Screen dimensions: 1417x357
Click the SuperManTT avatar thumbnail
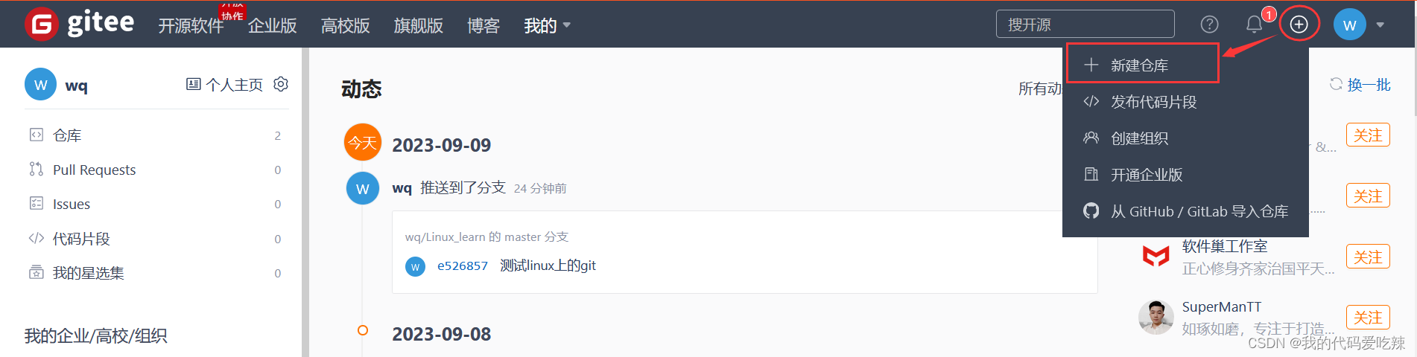coord(1156,317)
